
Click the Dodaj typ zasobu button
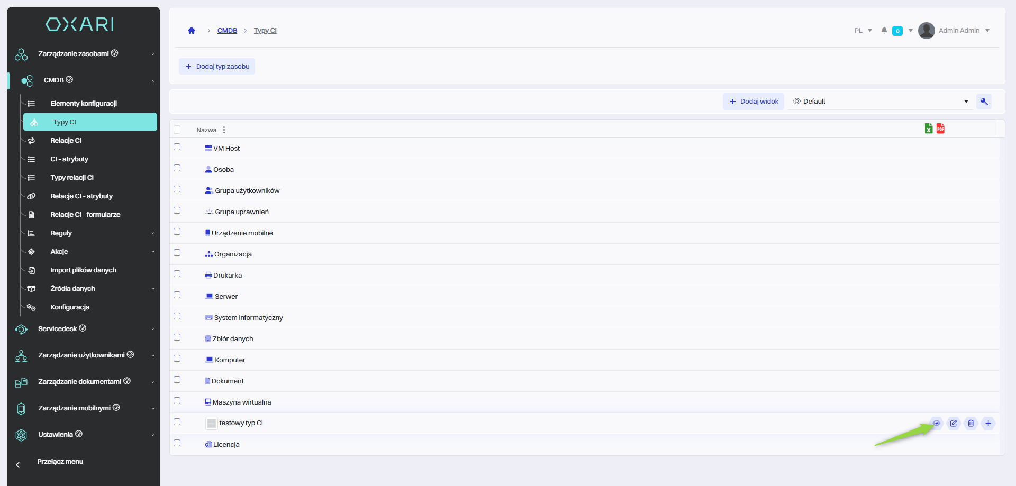tap(217, 67)
